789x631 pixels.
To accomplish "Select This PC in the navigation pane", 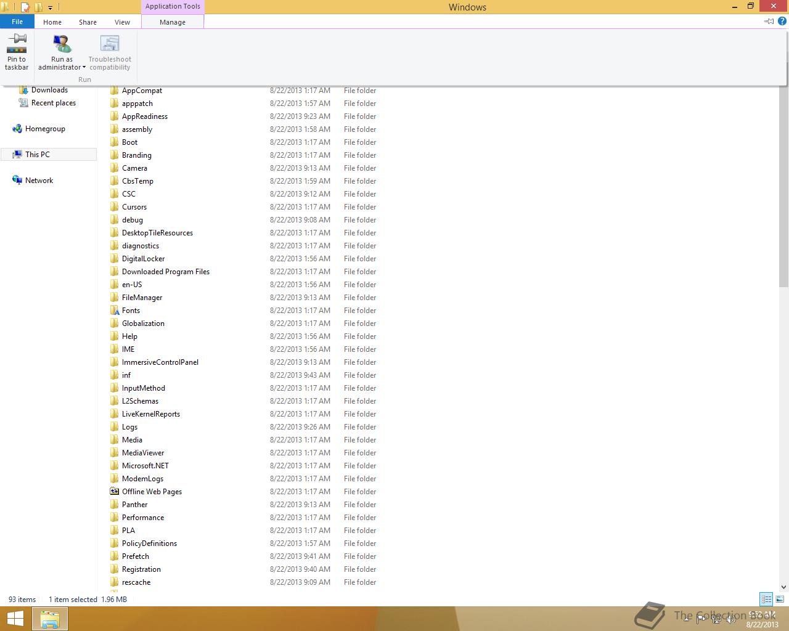I will 38,155.
